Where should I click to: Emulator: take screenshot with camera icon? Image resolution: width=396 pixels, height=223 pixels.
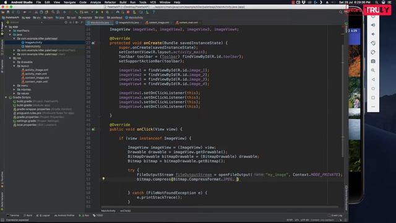pos(373,61)
